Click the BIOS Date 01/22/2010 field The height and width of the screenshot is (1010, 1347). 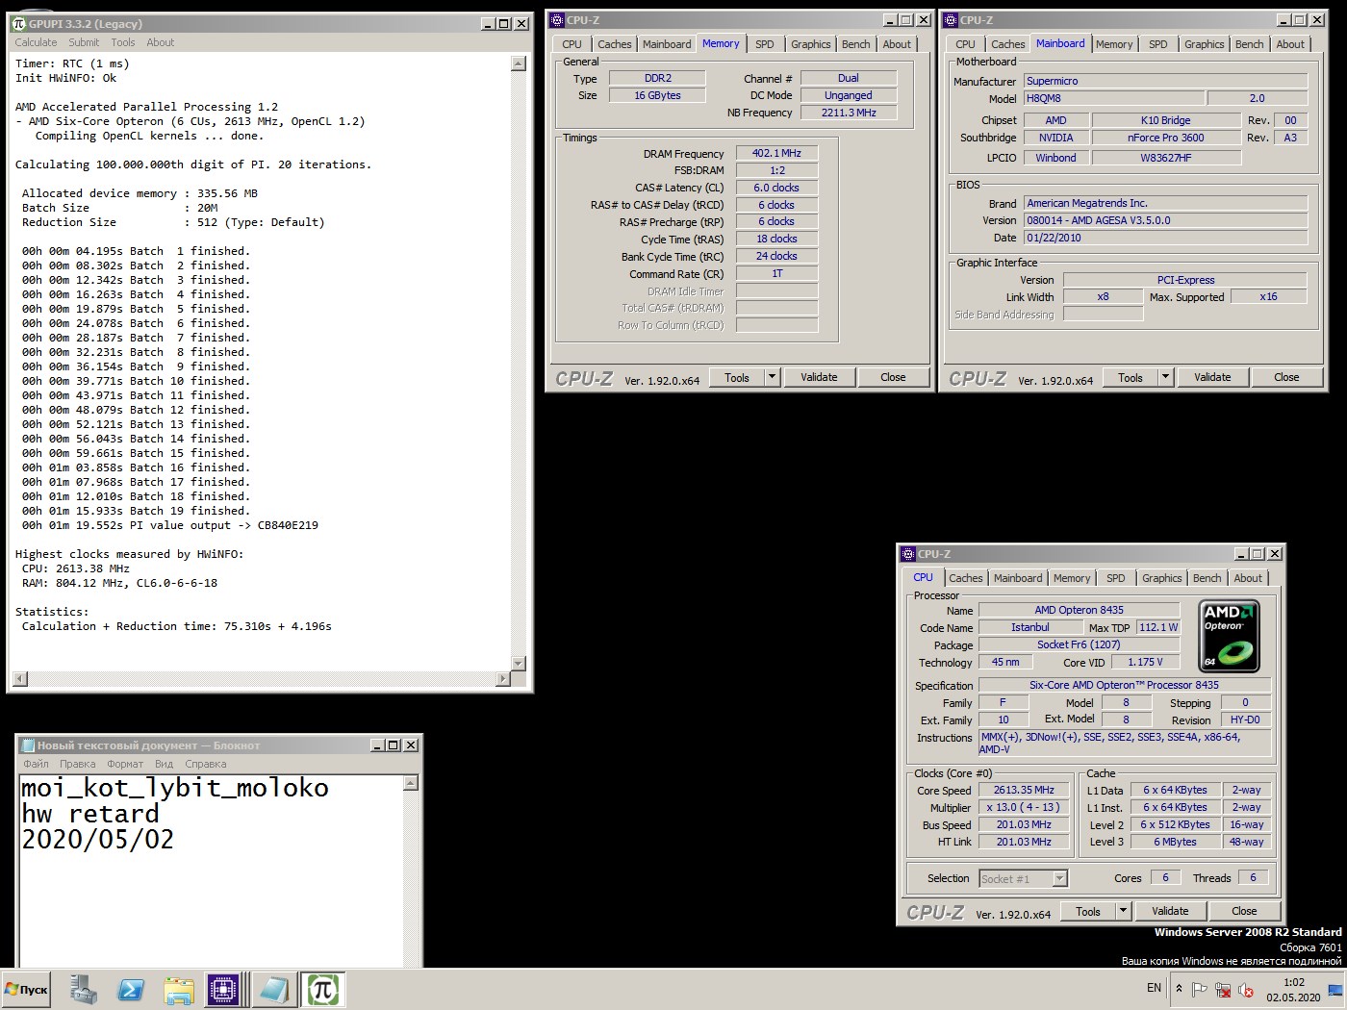click(1166, 238)
